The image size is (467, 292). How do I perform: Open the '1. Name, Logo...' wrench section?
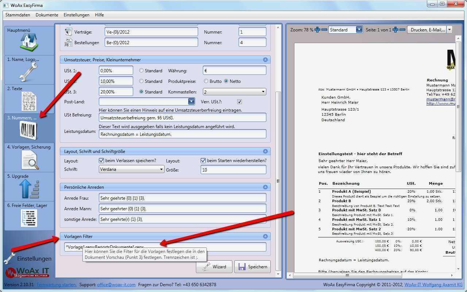pos(29,72)
